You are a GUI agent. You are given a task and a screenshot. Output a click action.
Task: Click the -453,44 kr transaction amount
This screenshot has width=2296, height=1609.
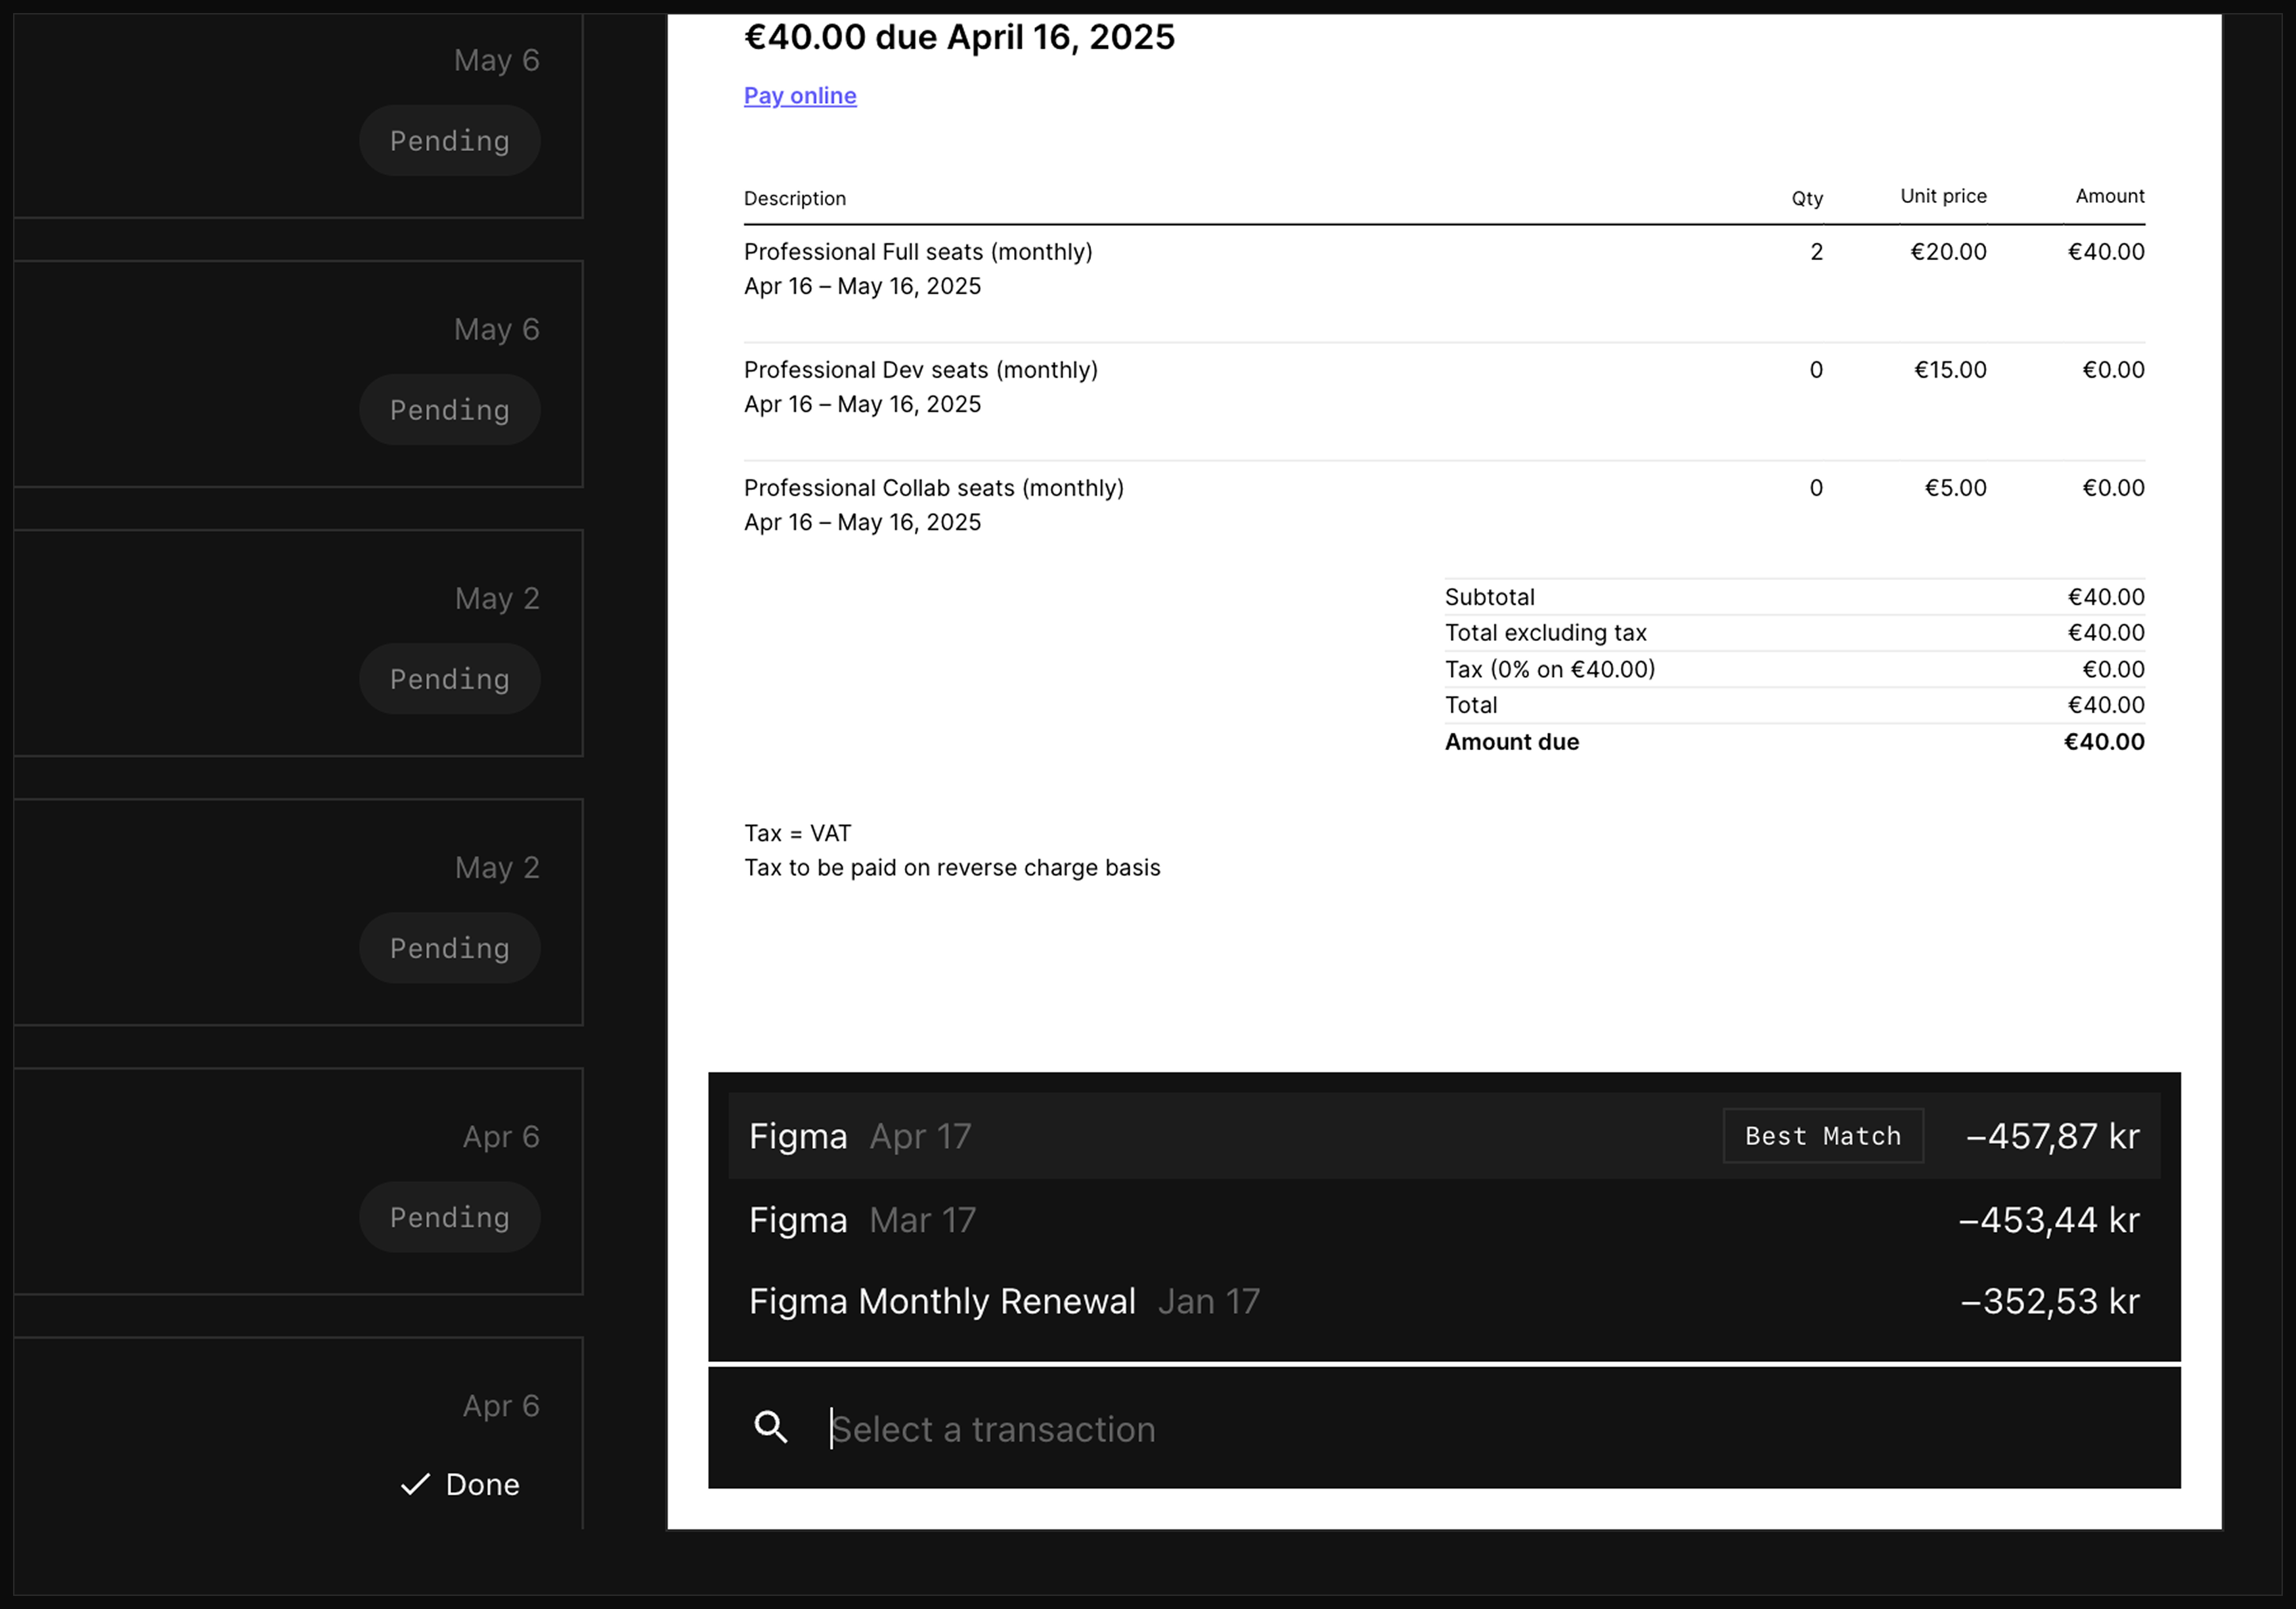[2048, 1220]
